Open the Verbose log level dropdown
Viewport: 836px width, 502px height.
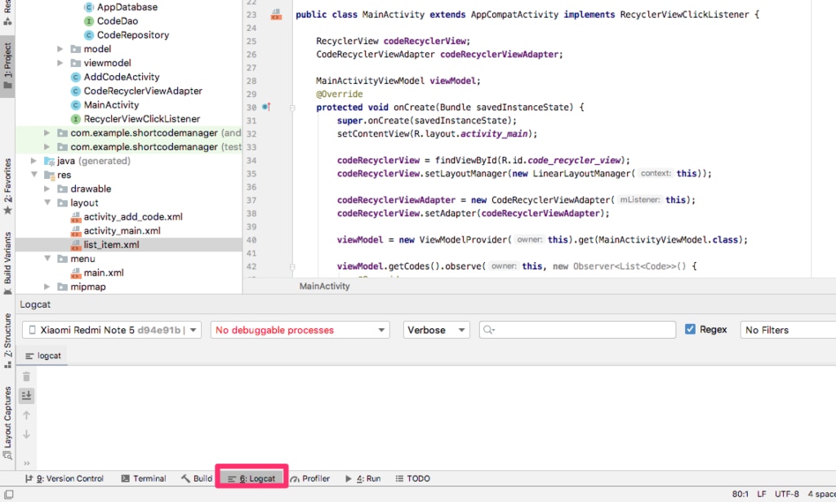[x=435, y=329]
